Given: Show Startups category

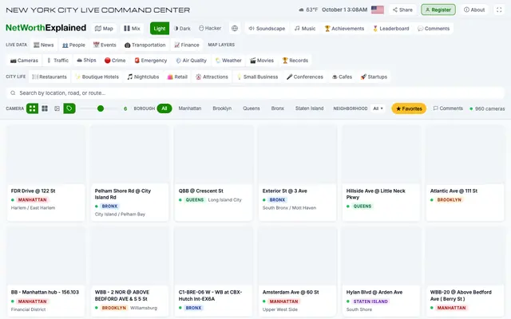Looking at the screenshot, I should coord(374,77).
